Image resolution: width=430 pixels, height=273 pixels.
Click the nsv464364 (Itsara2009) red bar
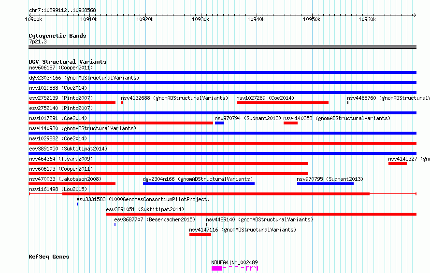coord(169,164)
